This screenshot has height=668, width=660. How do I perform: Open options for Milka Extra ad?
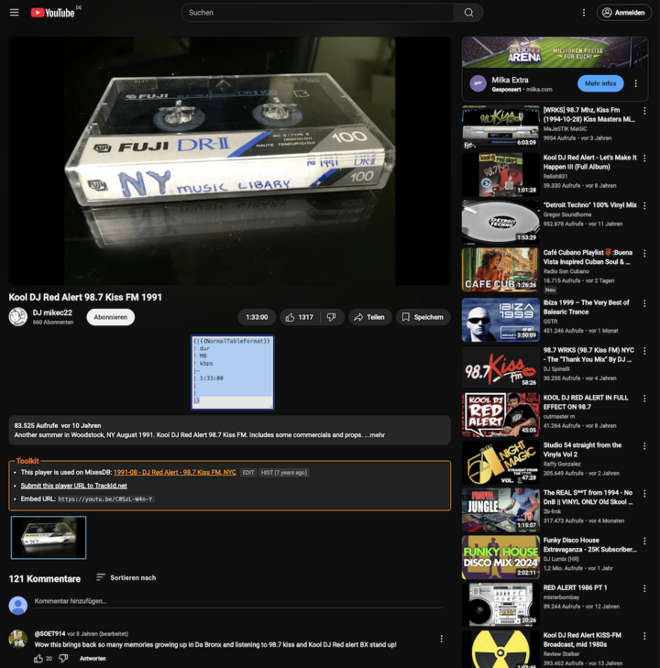636,83
